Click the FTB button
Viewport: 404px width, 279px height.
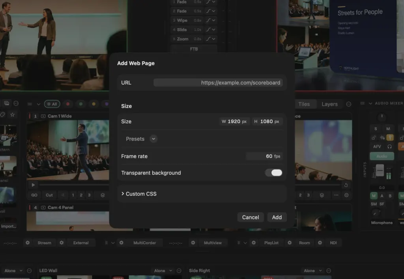tap(194, 49)
